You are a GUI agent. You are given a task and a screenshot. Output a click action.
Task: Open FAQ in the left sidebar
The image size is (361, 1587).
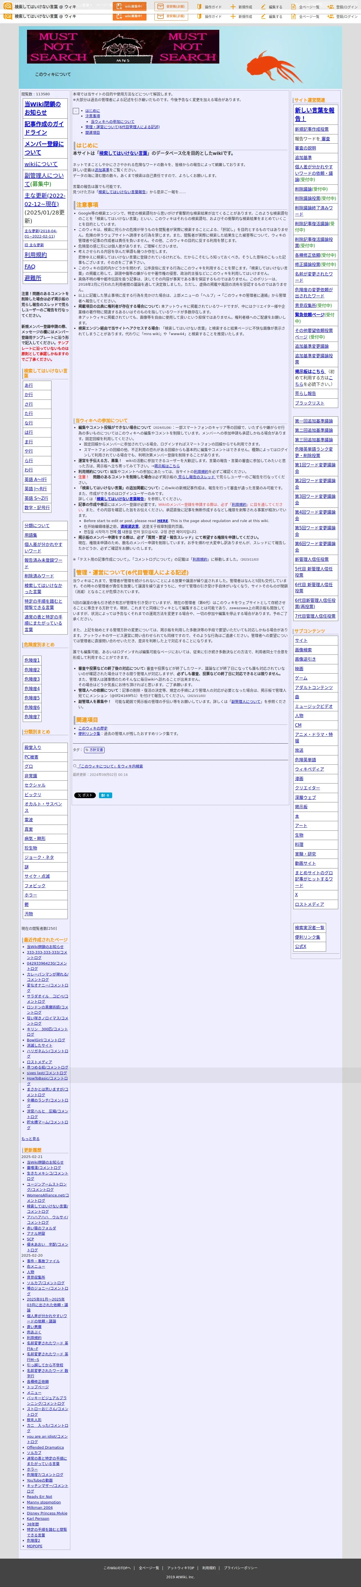(x=30, y=266)
